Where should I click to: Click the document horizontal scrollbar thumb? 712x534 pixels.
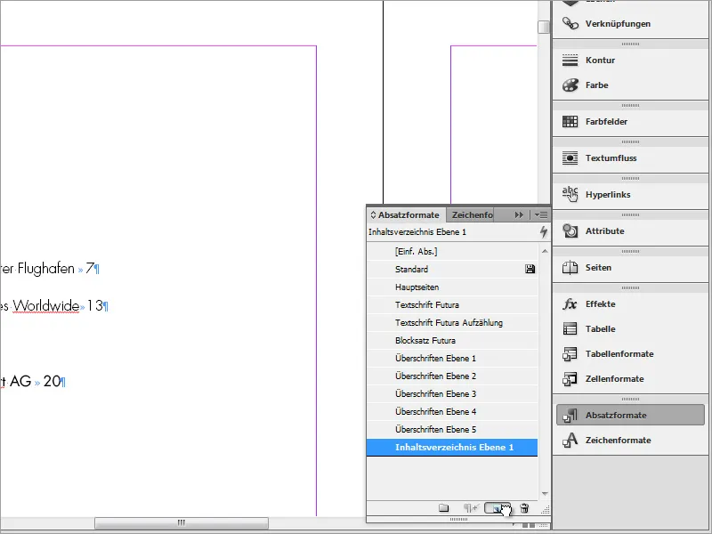pos(182,522)
